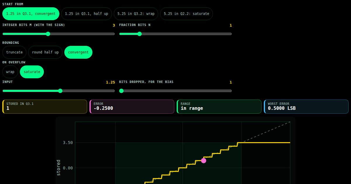Click the Fraction Bits N slider

(175, 34)
